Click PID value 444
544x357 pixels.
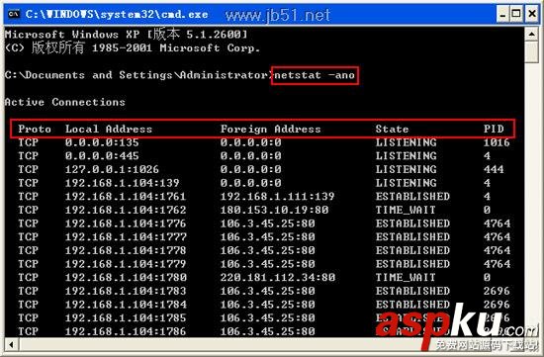[494, 170]
